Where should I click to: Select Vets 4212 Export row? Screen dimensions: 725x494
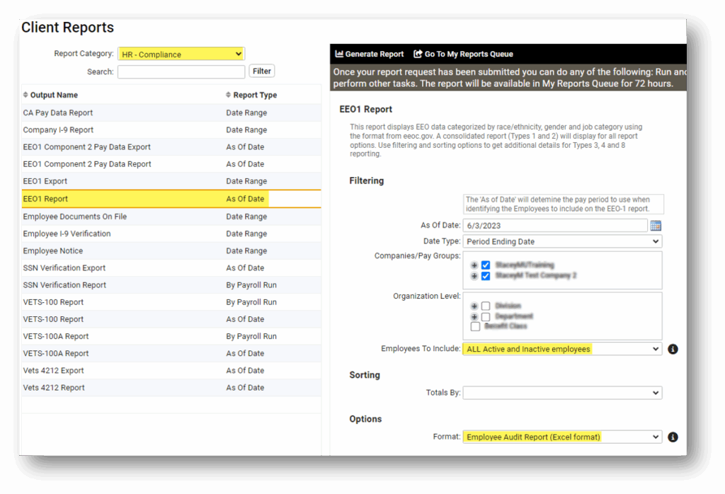pyautogui.click(x=171, y=370)
